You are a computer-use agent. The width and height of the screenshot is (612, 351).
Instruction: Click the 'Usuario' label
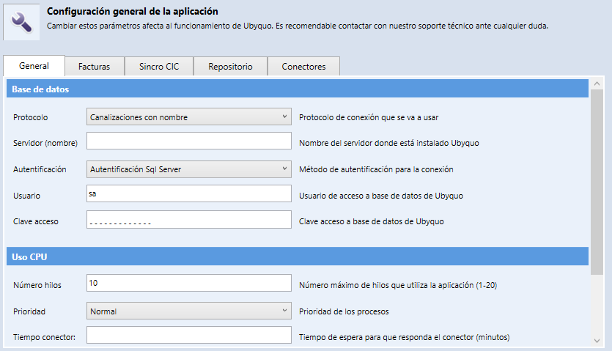(26, 196)
